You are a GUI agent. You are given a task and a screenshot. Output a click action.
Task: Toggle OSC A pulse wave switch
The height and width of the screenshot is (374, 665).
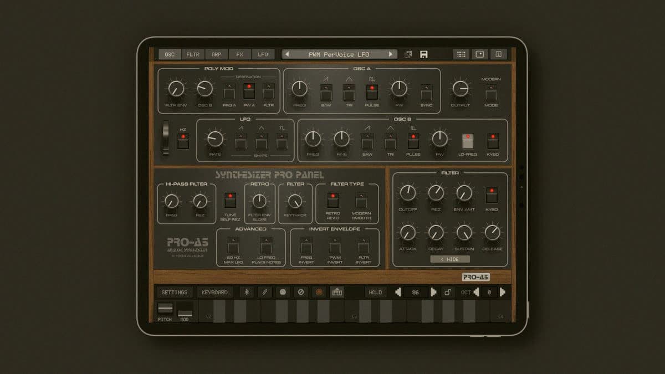click(x=372, y=91)
